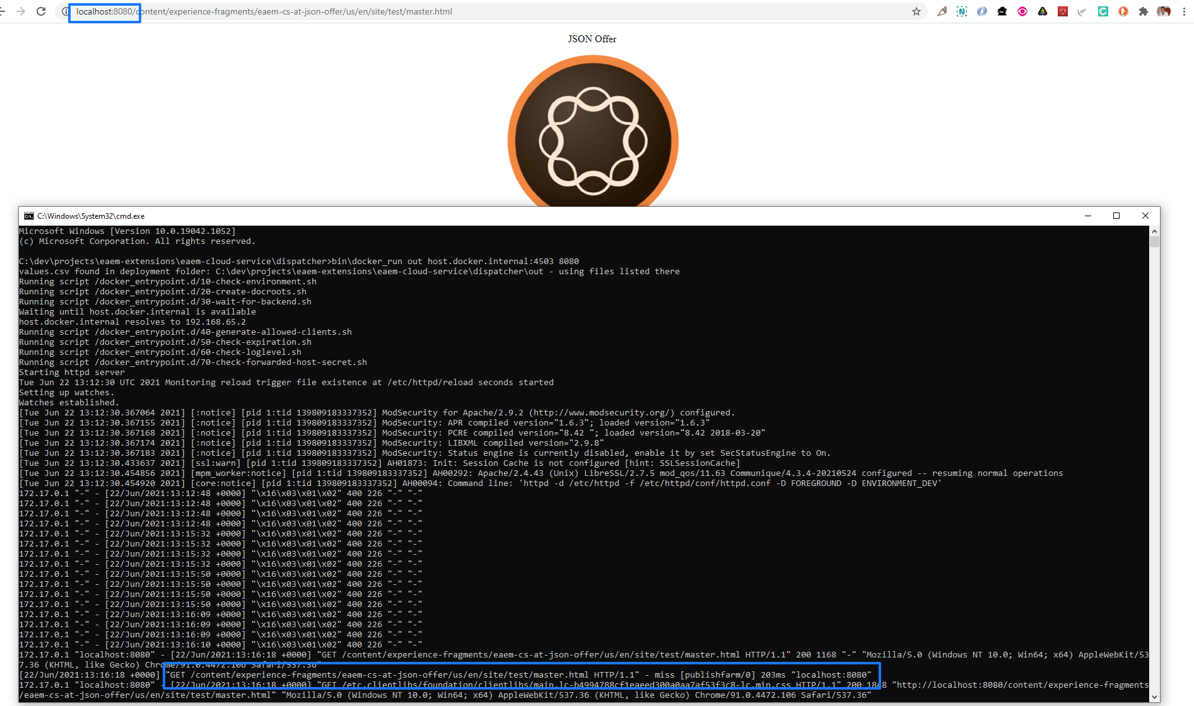Click 'Waiting until host.docker.internal is available' line

pyautogui.click(x=138, y=312)
